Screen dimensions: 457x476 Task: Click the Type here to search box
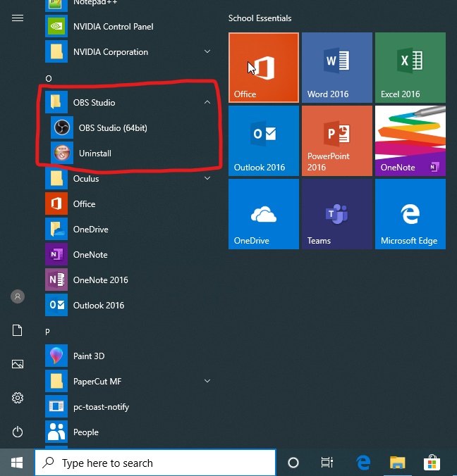(x=155, y=463)
